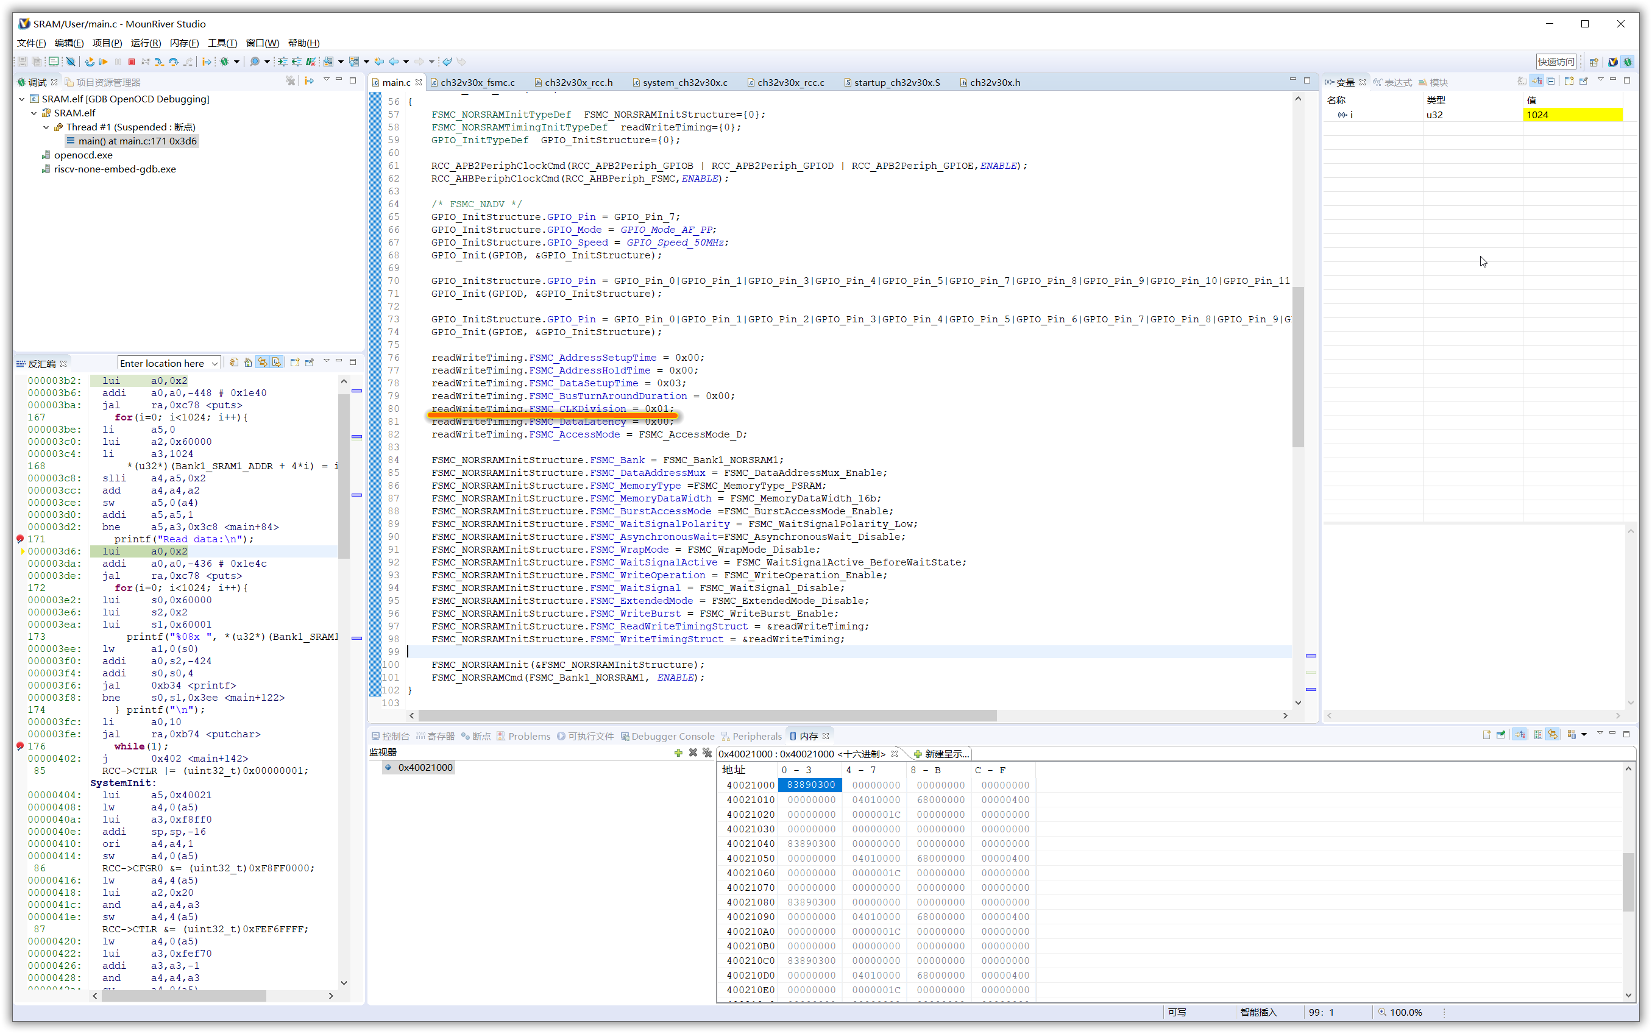Open the 运行(R) menu
Viewport: 1652px width, 1034px height.
(146, 43)
